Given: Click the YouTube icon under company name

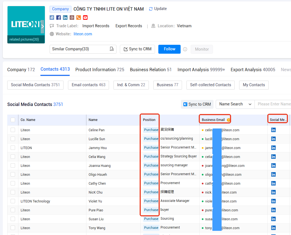Looking at the screenshot, I should [85, 18].
